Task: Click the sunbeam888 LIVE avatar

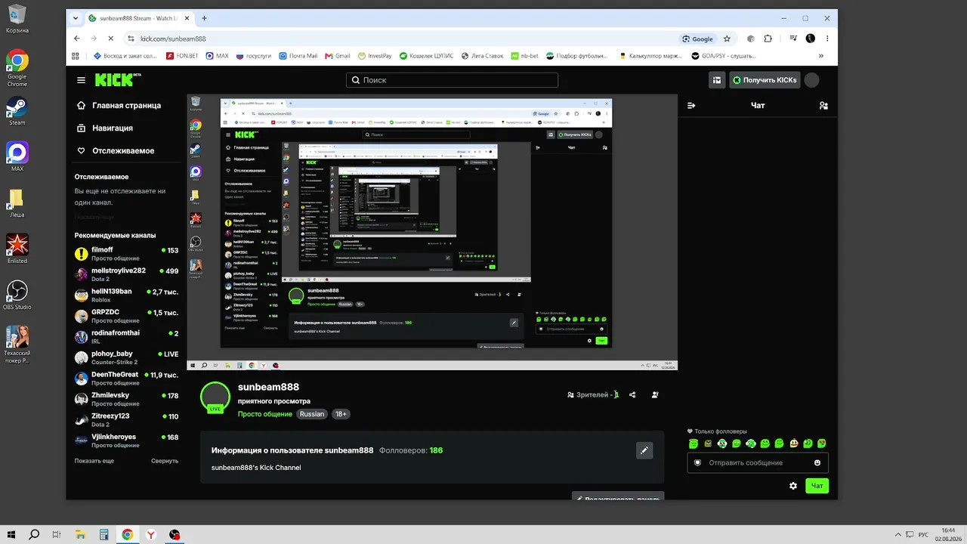Action: tap(215, 397)
